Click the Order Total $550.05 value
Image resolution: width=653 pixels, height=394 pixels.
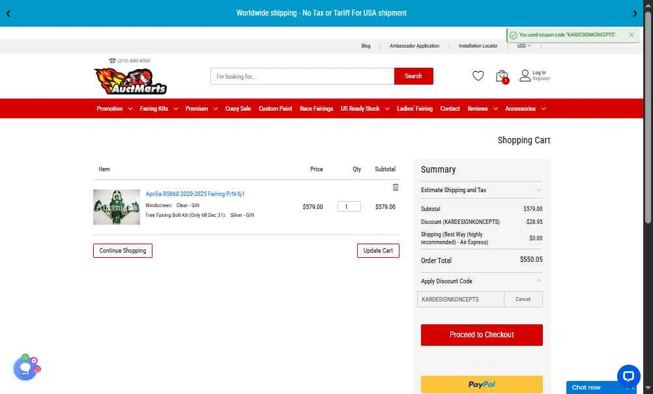pos(531,260)
